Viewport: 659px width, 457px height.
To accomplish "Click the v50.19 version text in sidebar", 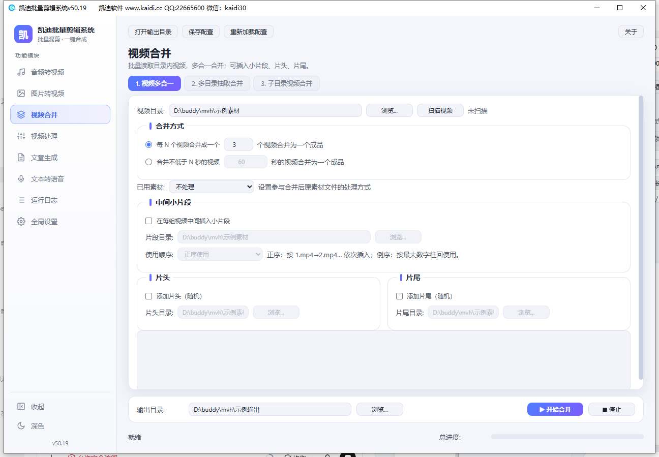I will click(x=60, y=443).
